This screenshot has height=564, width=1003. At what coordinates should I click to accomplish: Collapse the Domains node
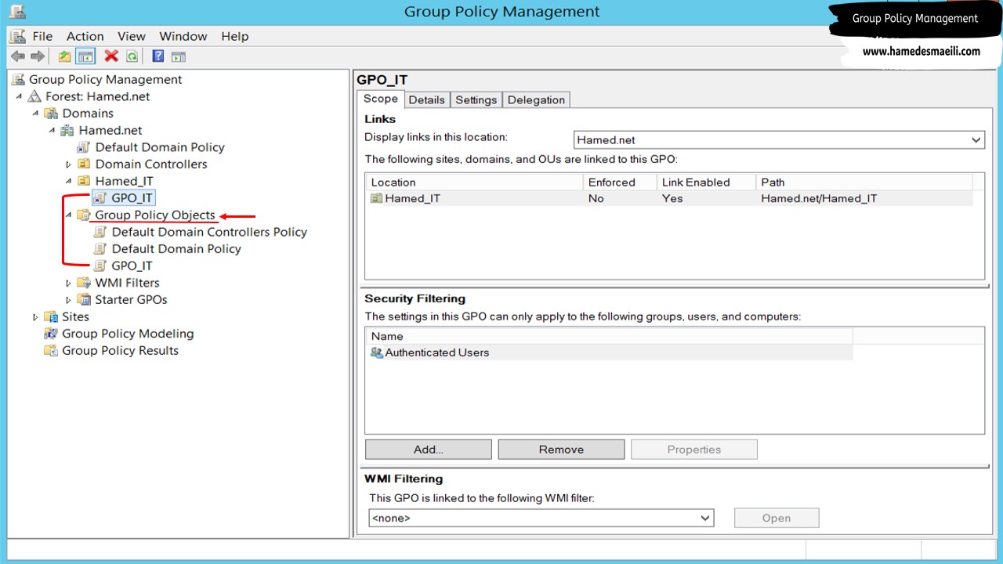pyautogui.click(x=36, y=114)
